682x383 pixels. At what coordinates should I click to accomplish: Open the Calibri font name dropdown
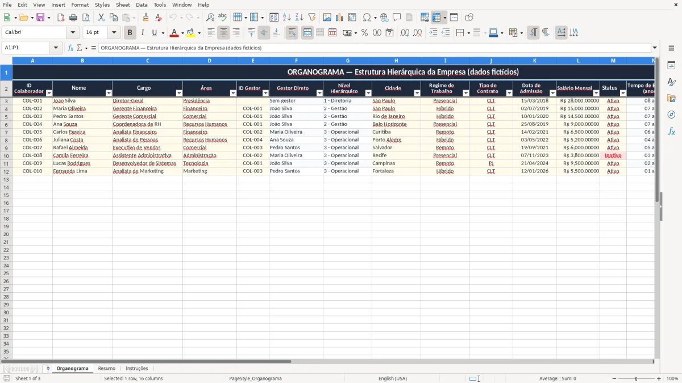tap(73, 33)
